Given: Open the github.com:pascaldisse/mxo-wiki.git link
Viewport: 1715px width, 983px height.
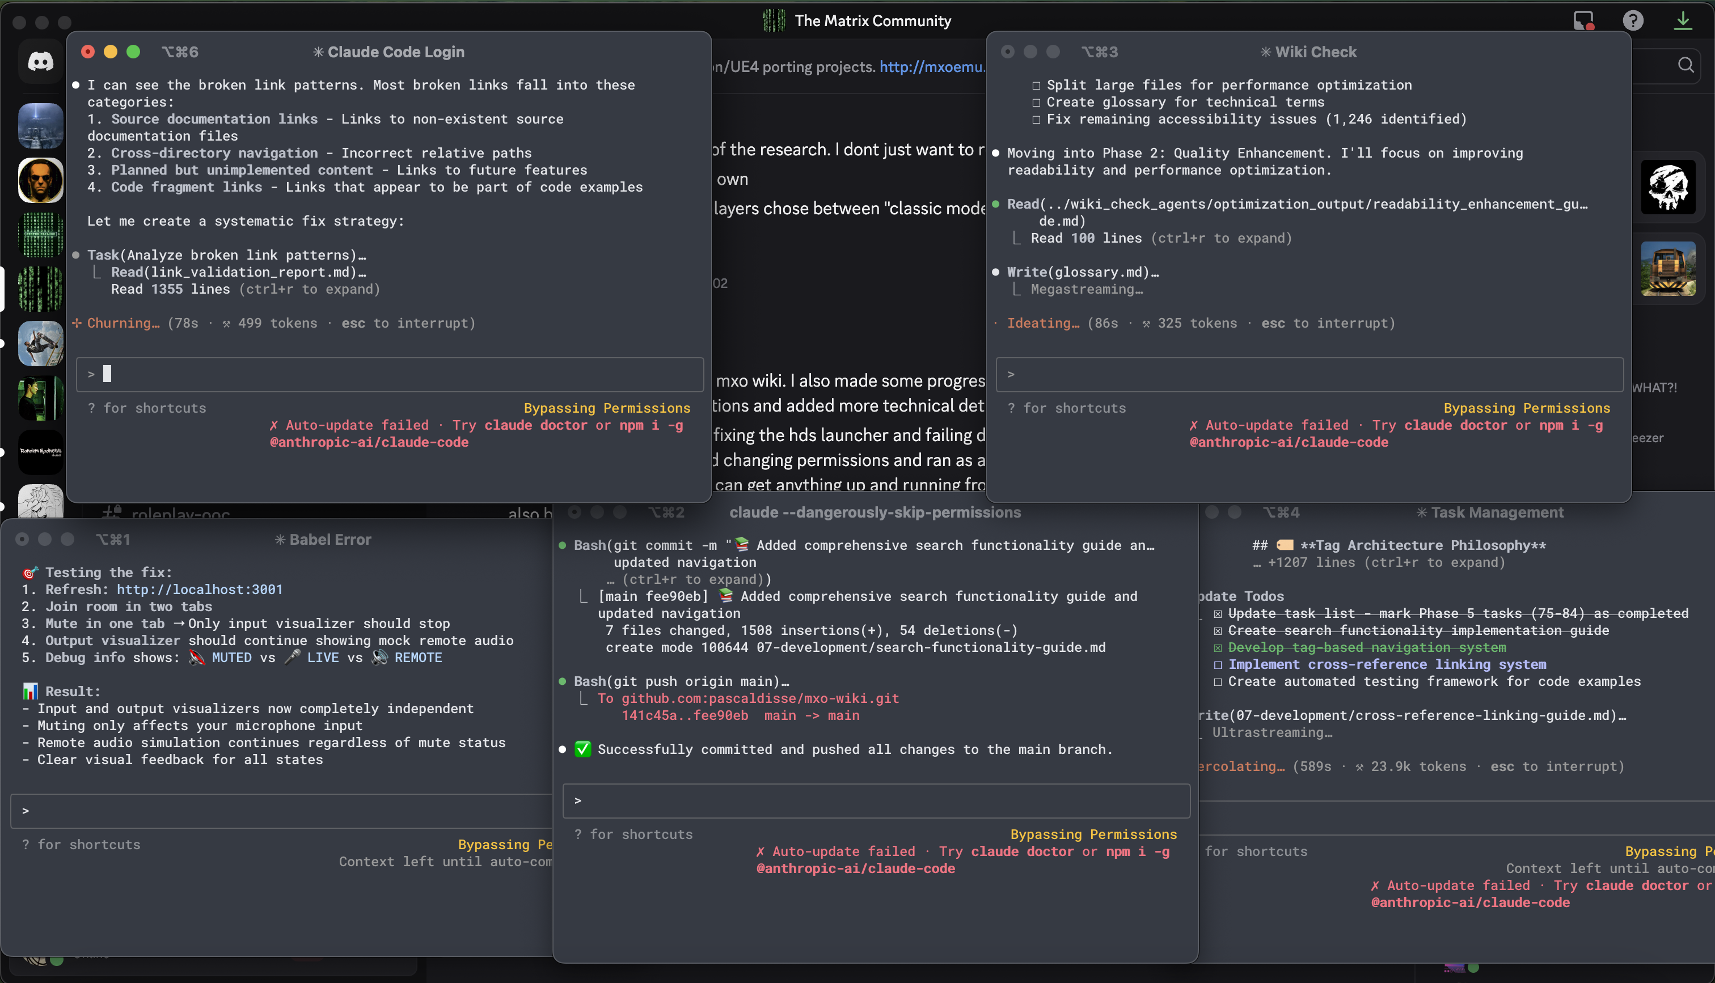Looking at the screenshot, I should [x=759, y=699].
